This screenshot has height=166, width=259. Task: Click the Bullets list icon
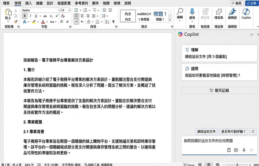(x=76, y=10)
